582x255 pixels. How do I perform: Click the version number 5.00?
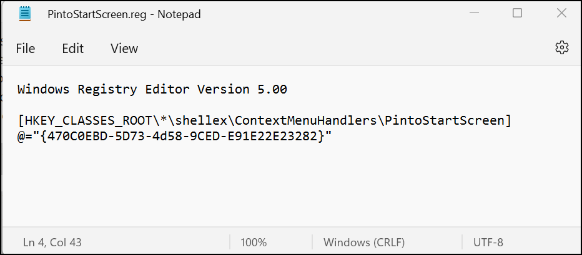(272, 89)
